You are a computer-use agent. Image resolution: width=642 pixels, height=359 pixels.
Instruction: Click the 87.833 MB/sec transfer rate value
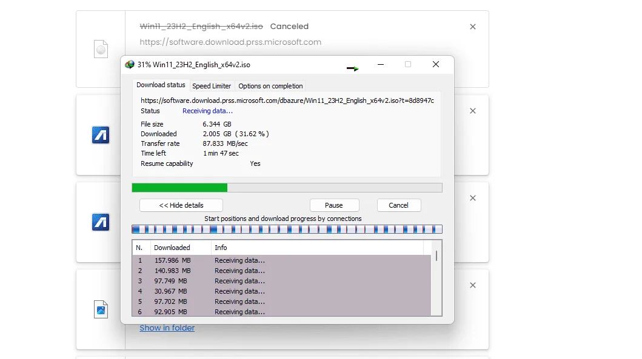click(225, 143)
